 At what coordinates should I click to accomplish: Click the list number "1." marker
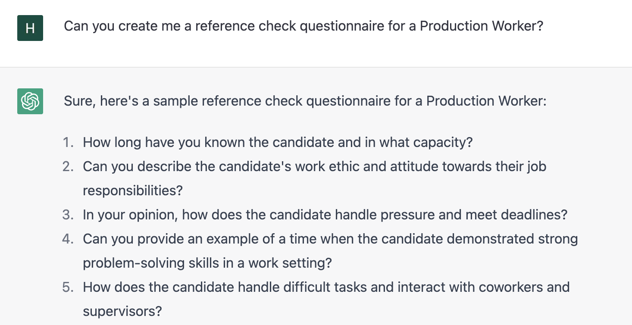click(x=69, y=142)
